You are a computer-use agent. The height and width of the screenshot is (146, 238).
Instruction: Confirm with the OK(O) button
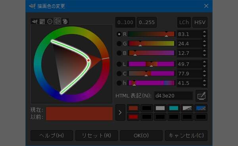pos(141,136)
